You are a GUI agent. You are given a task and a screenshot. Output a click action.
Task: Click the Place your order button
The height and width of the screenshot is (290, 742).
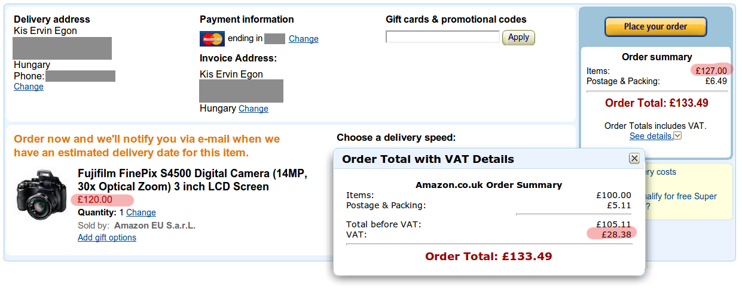[655, 27]
